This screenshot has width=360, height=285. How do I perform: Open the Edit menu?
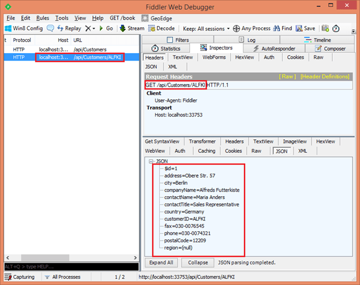[x=25, y=18]
